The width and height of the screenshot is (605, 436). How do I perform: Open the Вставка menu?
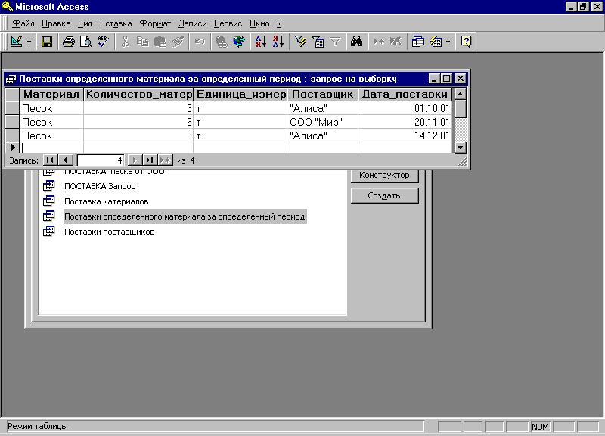click(x=116, y=23)
